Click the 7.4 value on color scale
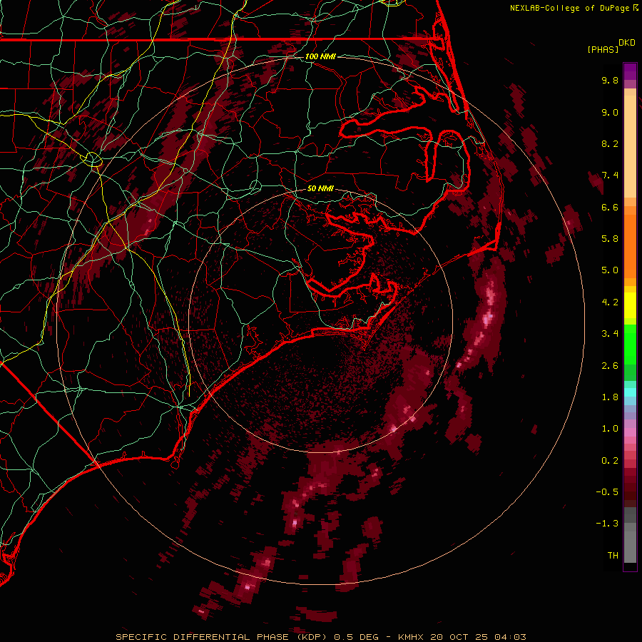 point(610,175)
